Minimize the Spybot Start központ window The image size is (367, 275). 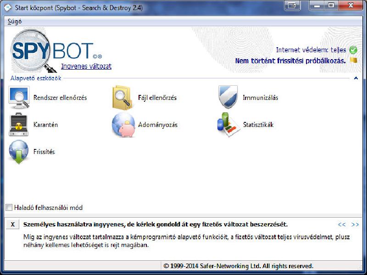[317, 5]
